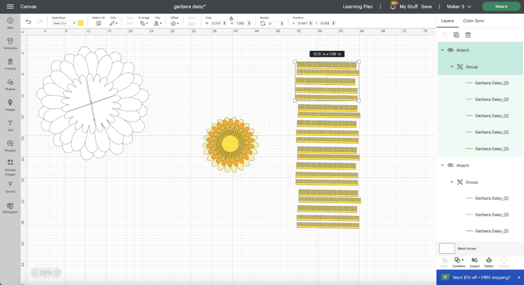Open the Offset dropdown
This screenshot has width=524, height=285.
coord(174,24)
